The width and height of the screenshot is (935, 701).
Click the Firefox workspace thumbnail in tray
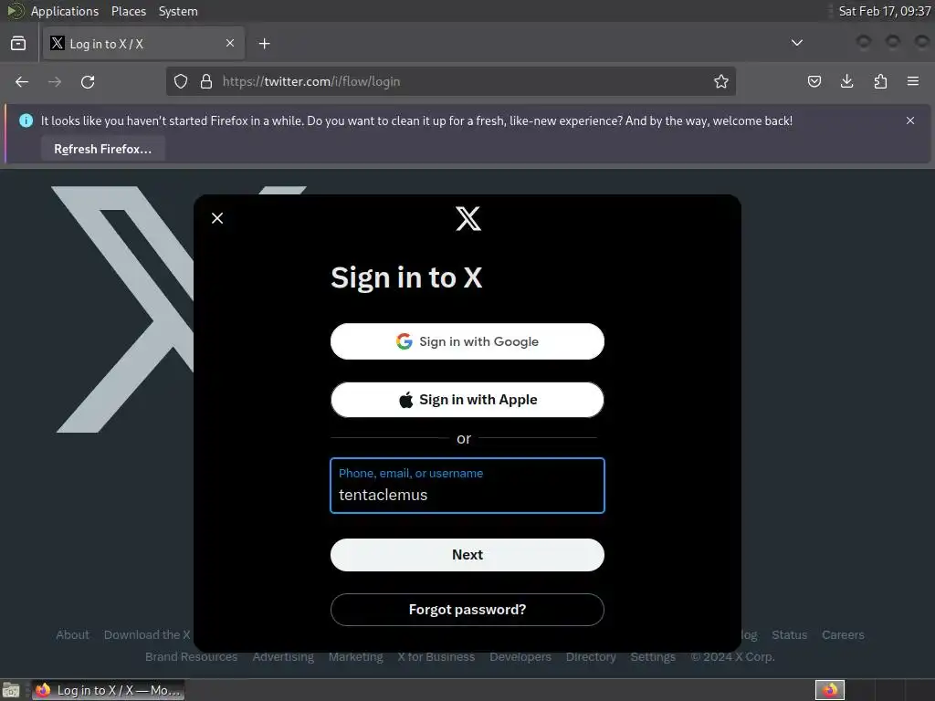click(829, 690)
